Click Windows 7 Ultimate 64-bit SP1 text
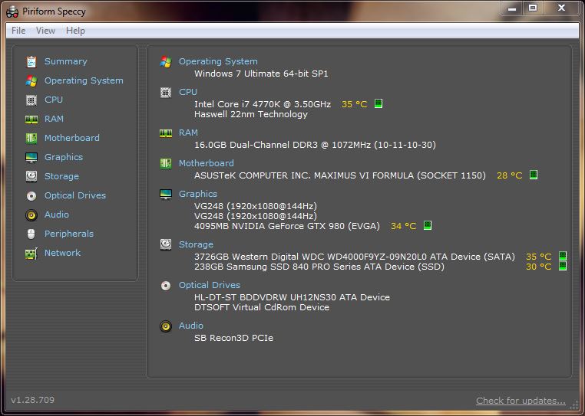Screen dimensions: 585x416 click(261, 74)
